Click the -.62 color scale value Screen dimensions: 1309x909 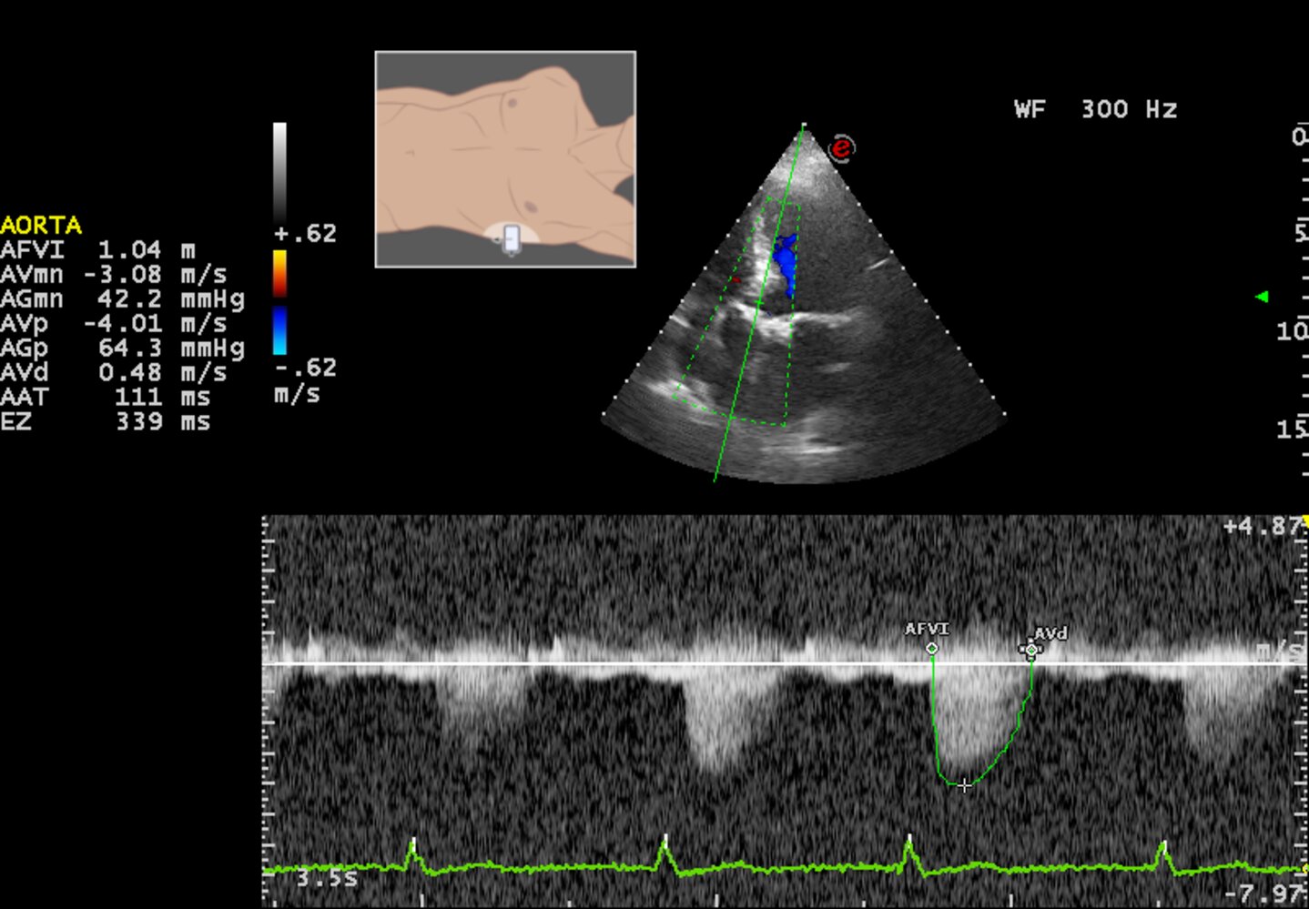306,368
